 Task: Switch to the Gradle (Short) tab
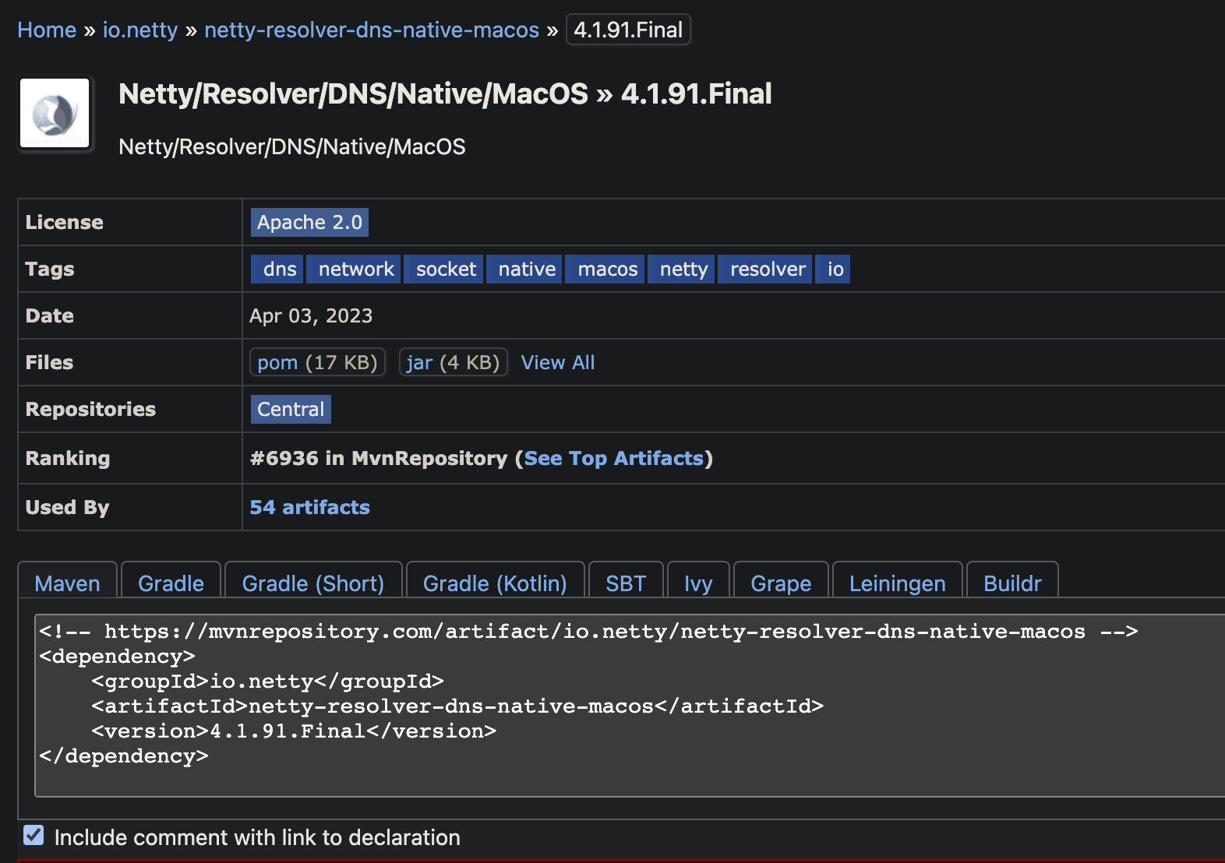[313, 580]
